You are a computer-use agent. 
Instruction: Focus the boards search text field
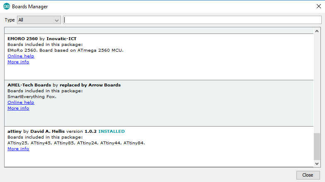click(x=192, y=20)
